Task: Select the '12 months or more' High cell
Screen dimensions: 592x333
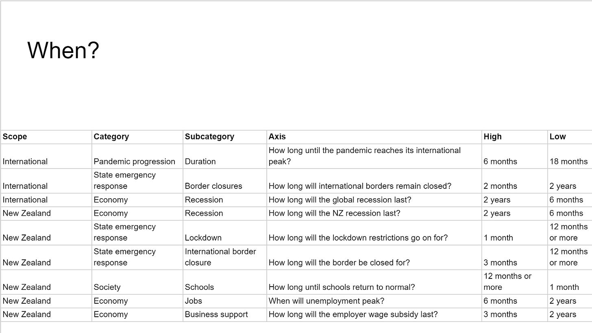Action: pyautogui.click(x=515, y=282)
